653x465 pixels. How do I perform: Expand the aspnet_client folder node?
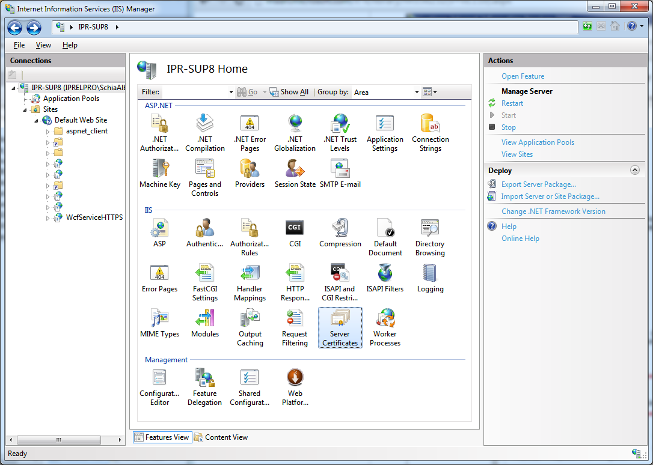pos(48,132)
